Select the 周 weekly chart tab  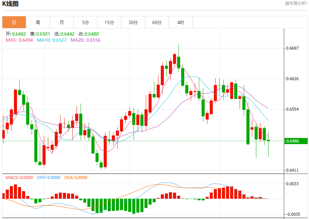[38, 22]
